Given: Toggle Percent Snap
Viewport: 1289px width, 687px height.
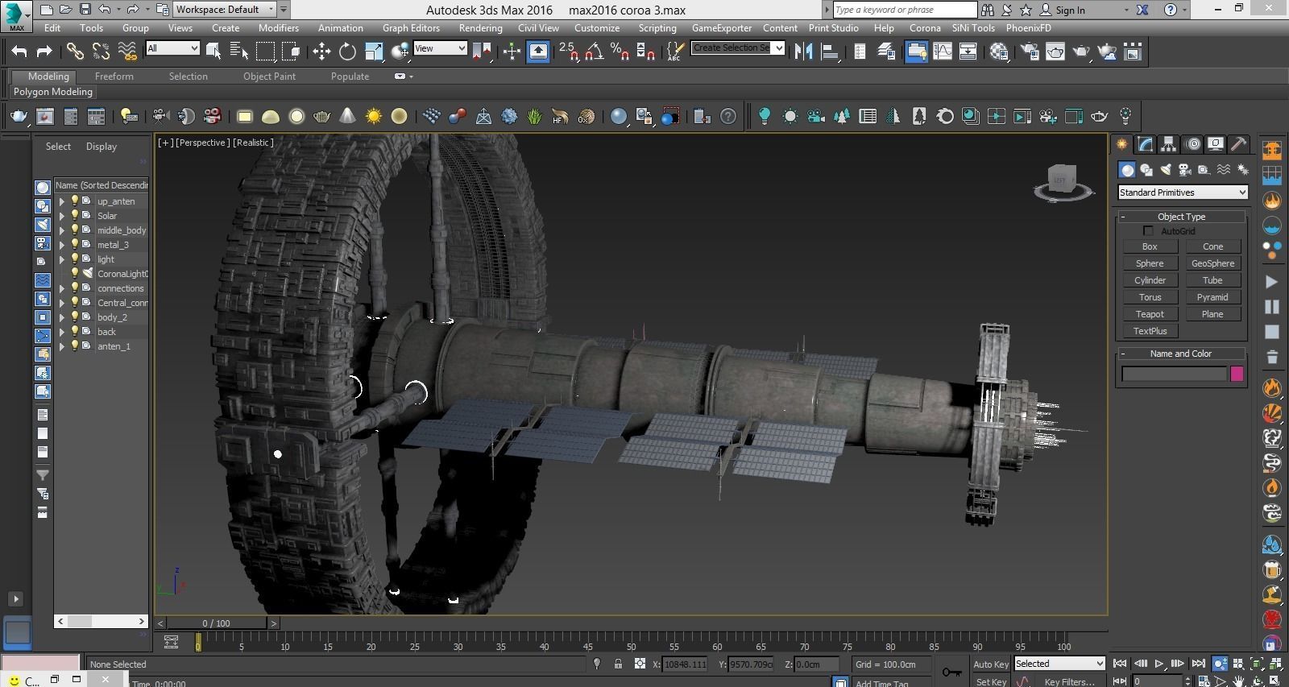Looking at the screenshot, I should [x=620, y=52].
